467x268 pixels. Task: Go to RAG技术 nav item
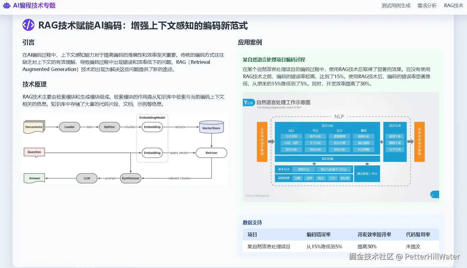[454, 5]
